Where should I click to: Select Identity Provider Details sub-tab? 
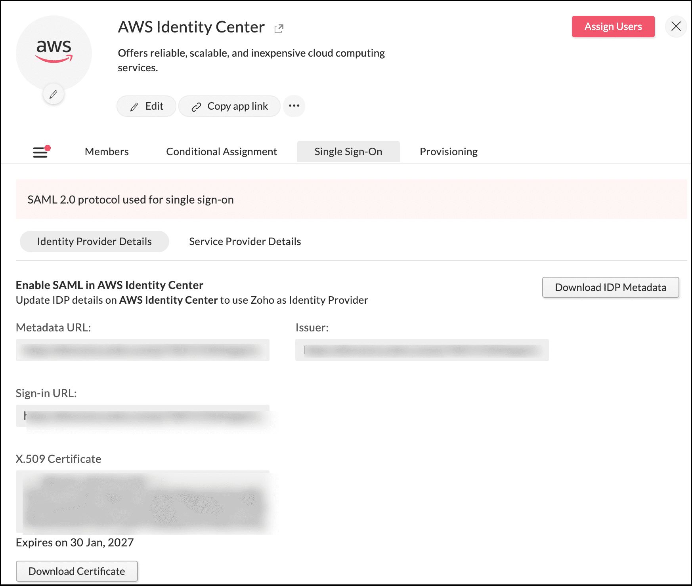click(94, 242)
